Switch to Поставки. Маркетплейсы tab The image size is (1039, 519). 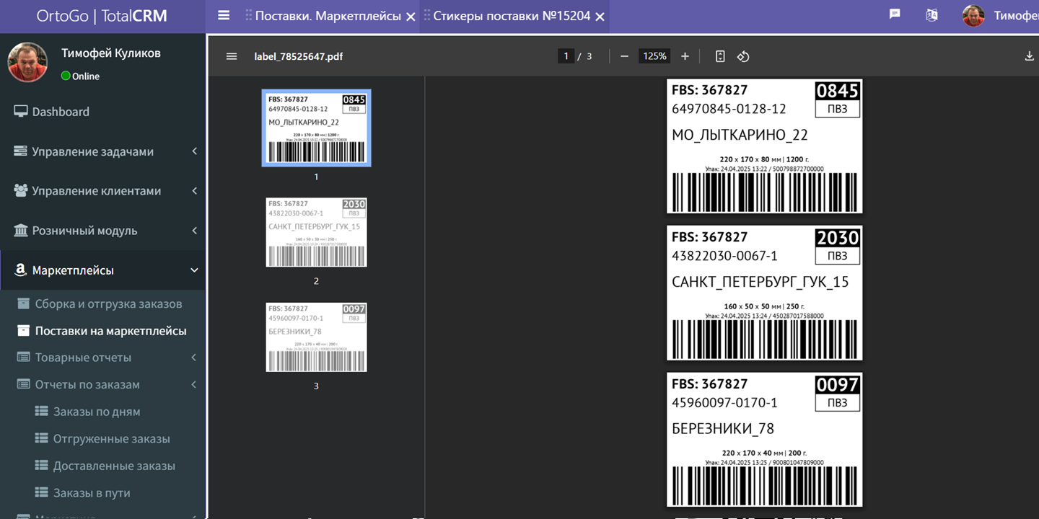coord(328,16)
